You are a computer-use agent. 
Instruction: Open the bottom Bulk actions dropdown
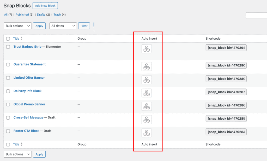click(18, 154)
